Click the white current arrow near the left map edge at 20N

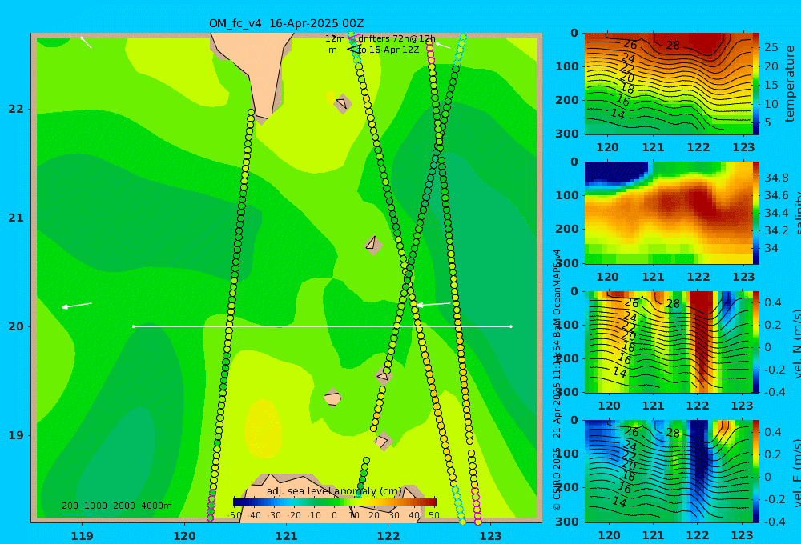[77, 305]
